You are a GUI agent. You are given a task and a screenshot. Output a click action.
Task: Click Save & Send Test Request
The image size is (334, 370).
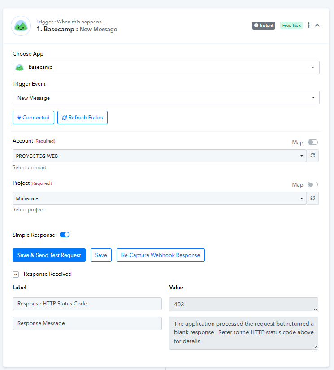click(49, 255)
